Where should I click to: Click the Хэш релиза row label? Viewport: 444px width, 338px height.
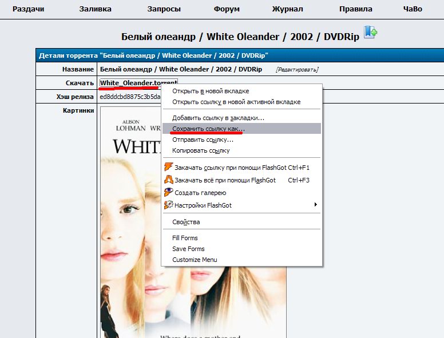pos(75,97)
